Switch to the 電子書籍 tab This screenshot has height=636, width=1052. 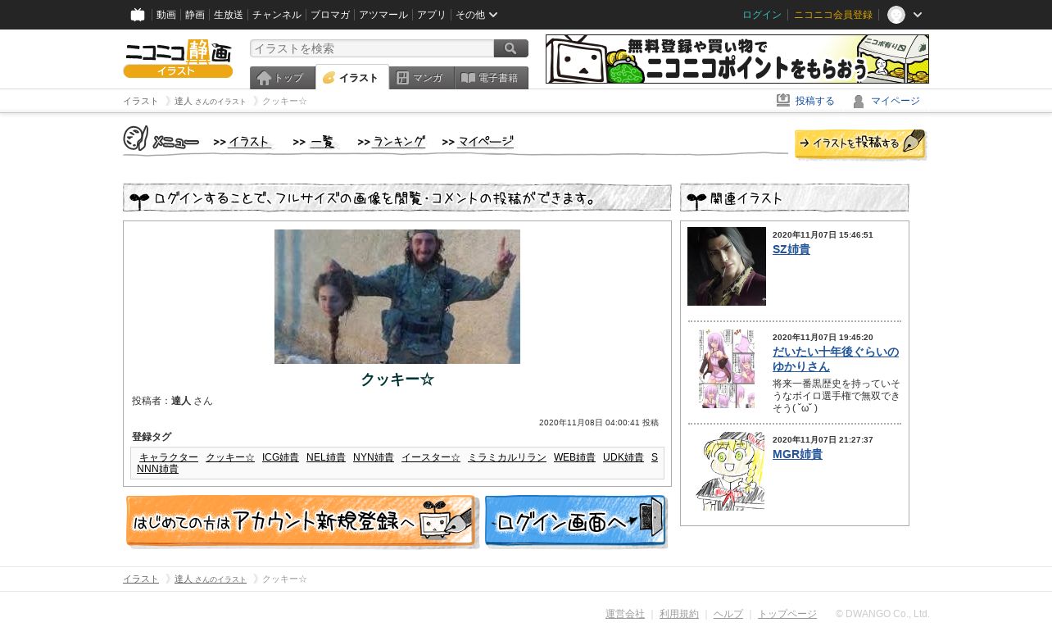pyautogui.click(x=492, y=78)
